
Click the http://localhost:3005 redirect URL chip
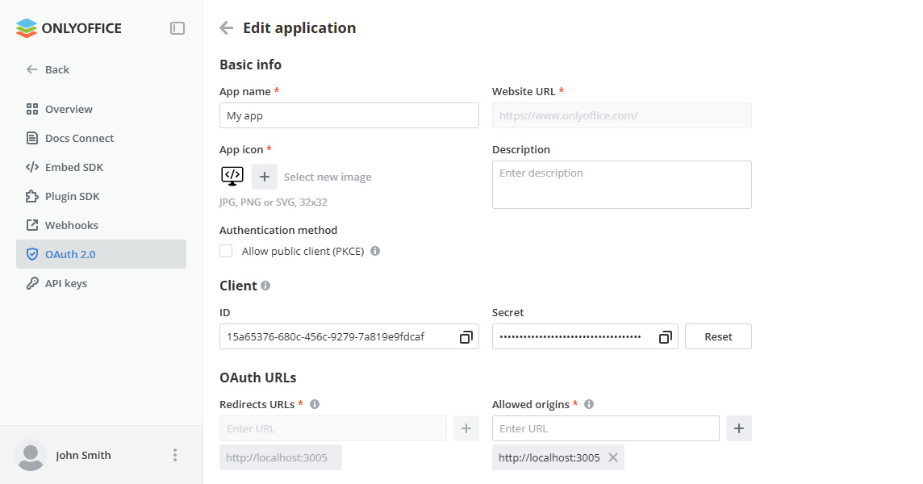281,457
